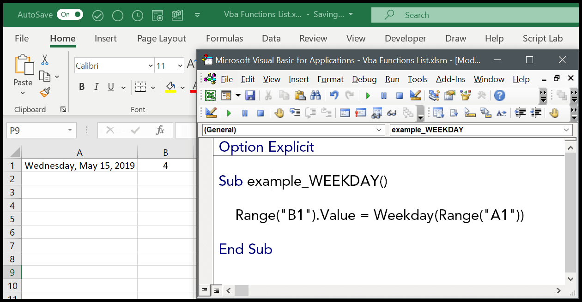The image size is (582, 302).
Task: Stop the macro with the Reset icon
Action: [398, 95]
